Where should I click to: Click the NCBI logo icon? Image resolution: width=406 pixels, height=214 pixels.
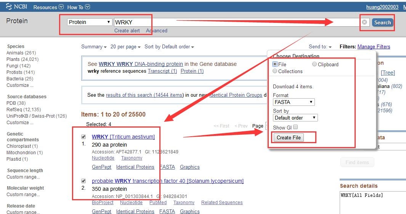(x=9, y=7)
